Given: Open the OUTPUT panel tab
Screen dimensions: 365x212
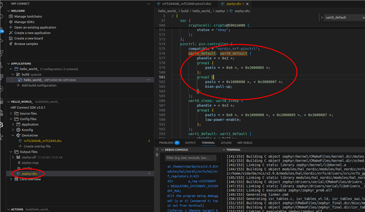Looking at the screenshot, I should click(190, 143).
